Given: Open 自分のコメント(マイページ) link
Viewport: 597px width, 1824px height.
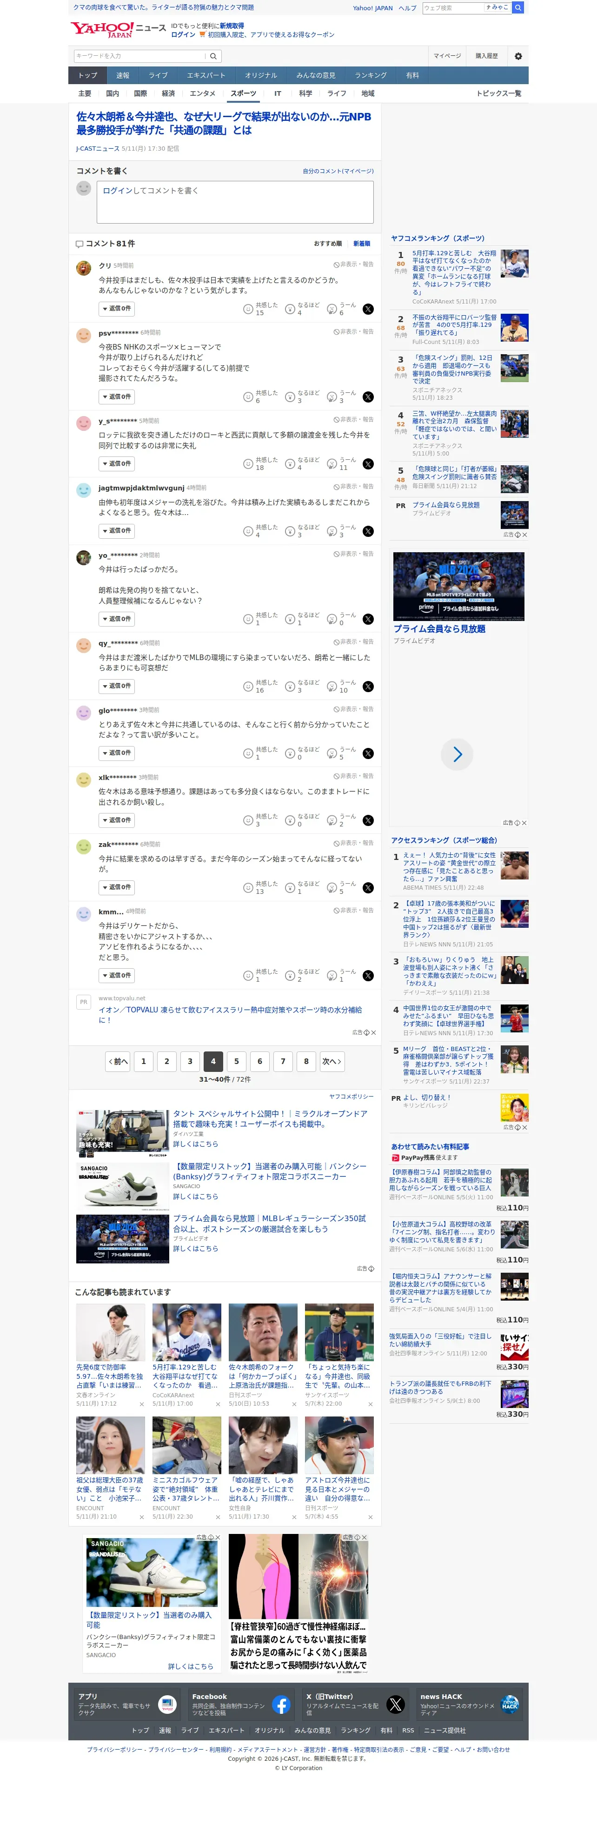Looking at the screenshot, I should click(338, 172).
